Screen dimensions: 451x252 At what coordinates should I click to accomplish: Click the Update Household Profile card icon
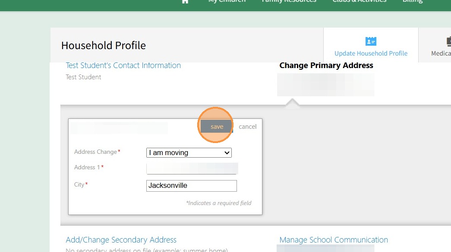(371, 41)
